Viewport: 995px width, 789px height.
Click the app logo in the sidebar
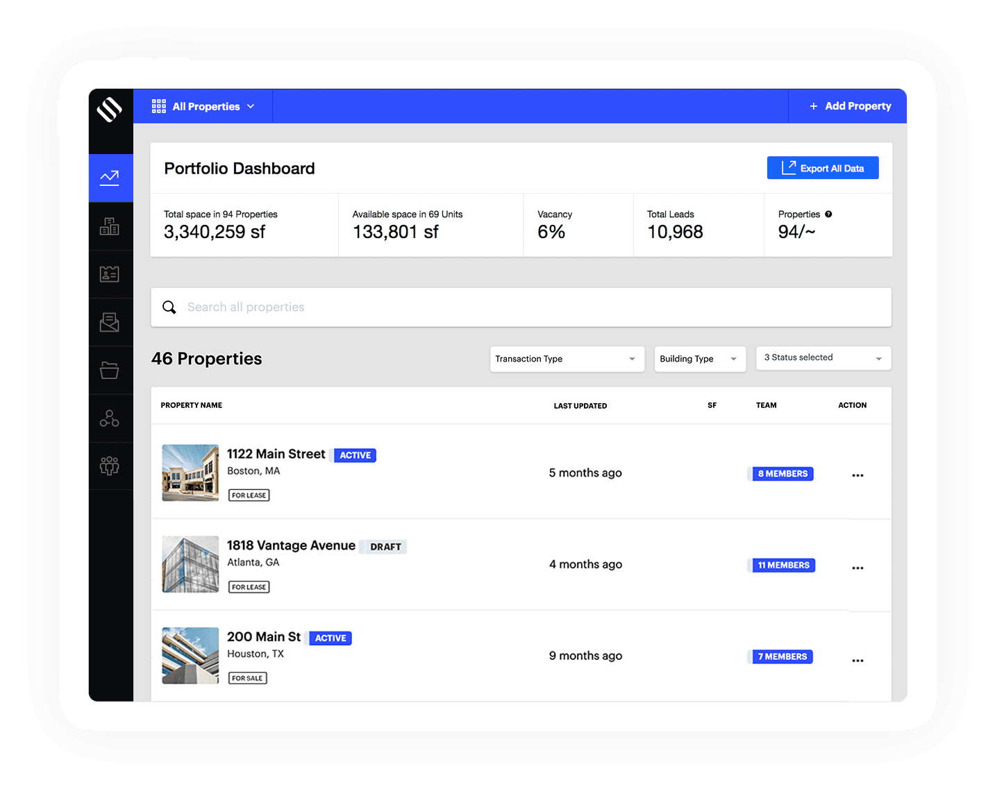point(110,110)
